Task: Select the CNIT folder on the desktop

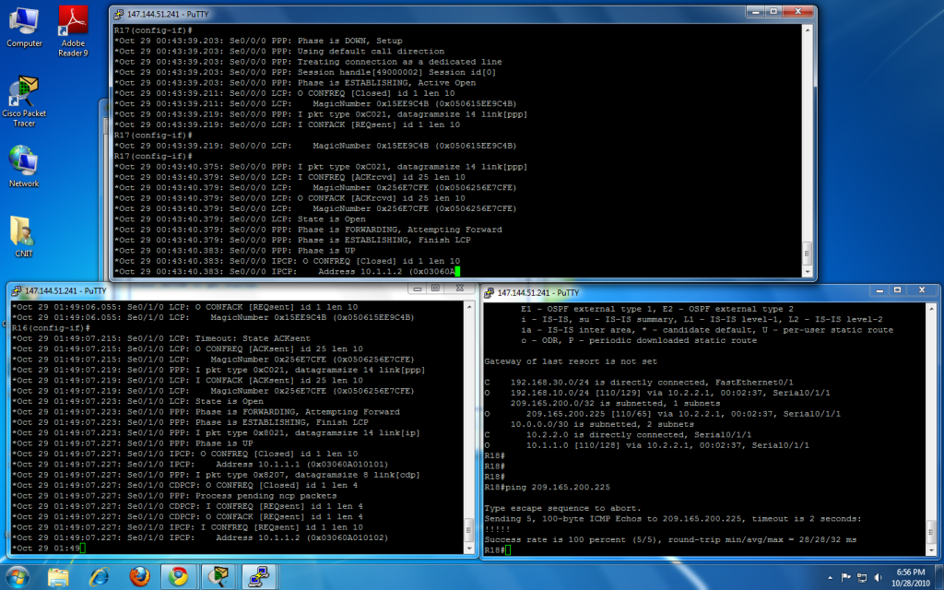Action: coord(24,236)
